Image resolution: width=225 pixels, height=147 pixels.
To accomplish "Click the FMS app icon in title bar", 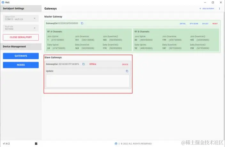I will (x=3, y=3).
